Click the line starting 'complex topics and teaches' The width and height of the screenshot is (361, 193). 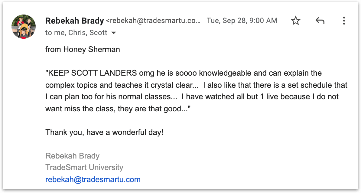[x=197, y=85]
